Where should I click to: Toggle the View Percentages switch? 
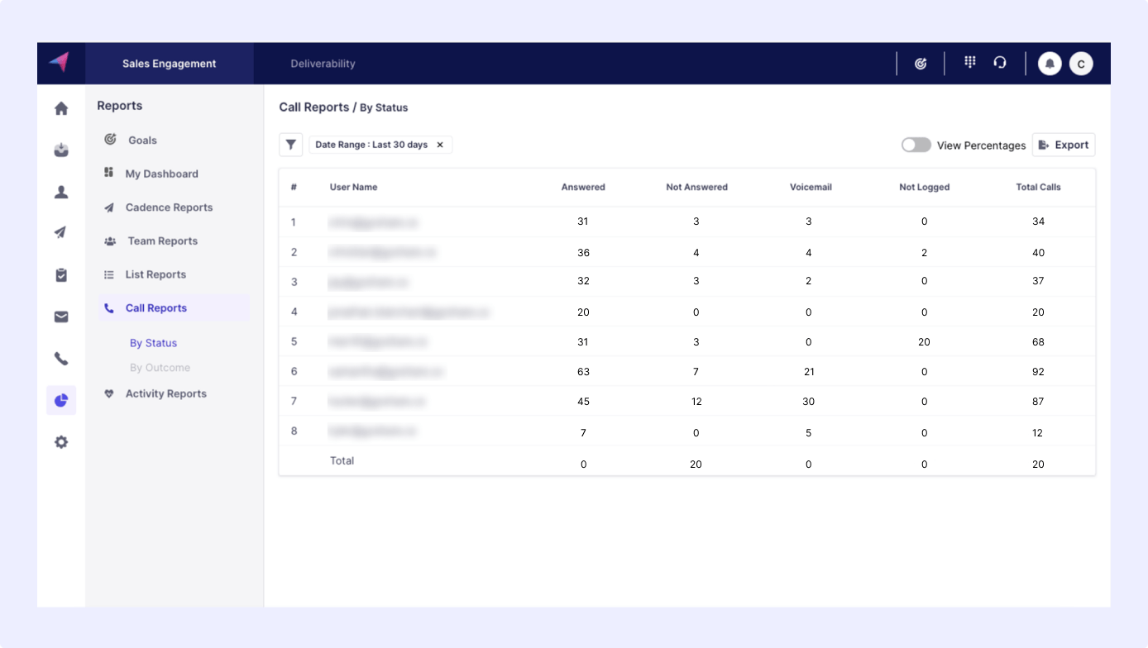point(916,145)
